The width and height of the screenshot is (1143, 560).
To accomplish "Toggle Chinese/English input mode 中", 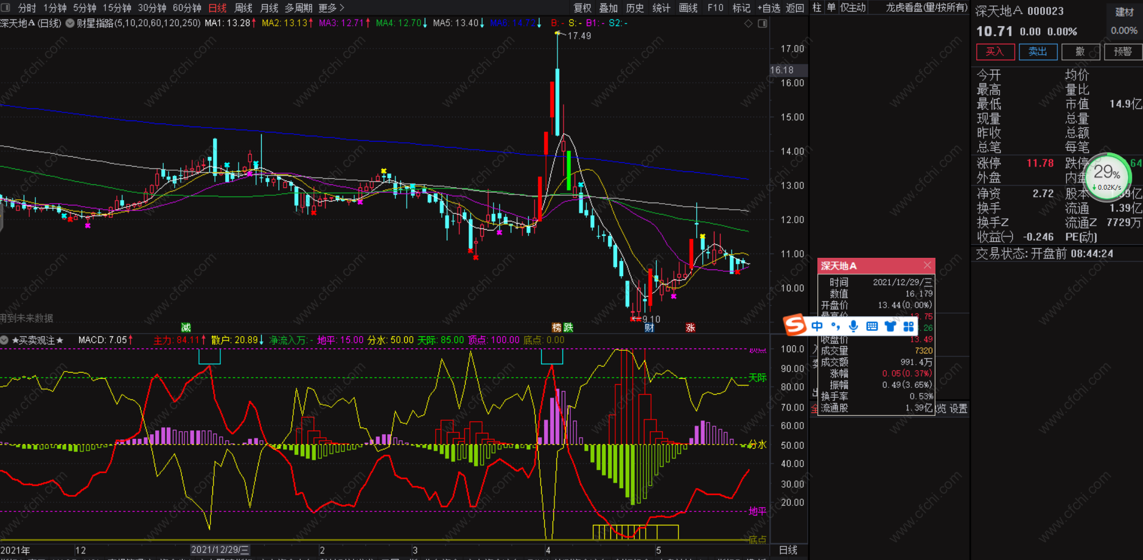I will (817, 327).
